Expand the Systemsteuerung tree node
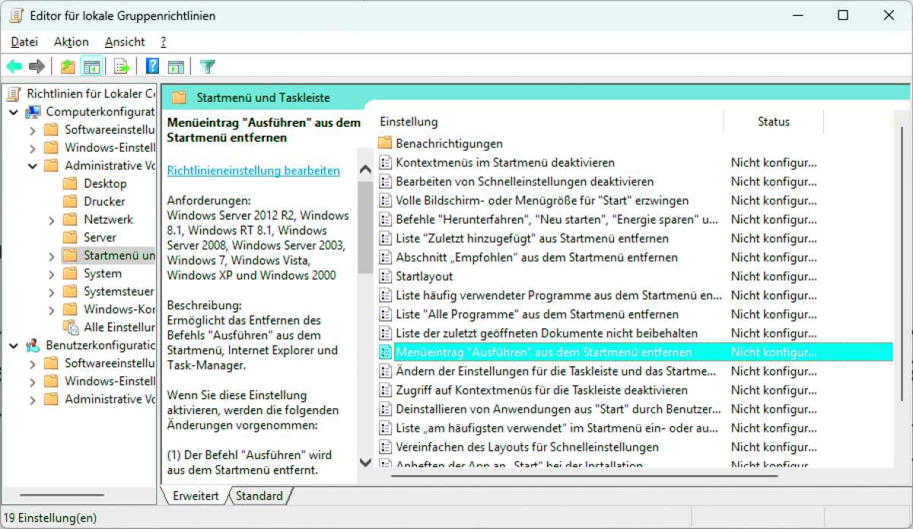Image resolution: width=913 pixels, height=529 pixels. tap(51, 291)
